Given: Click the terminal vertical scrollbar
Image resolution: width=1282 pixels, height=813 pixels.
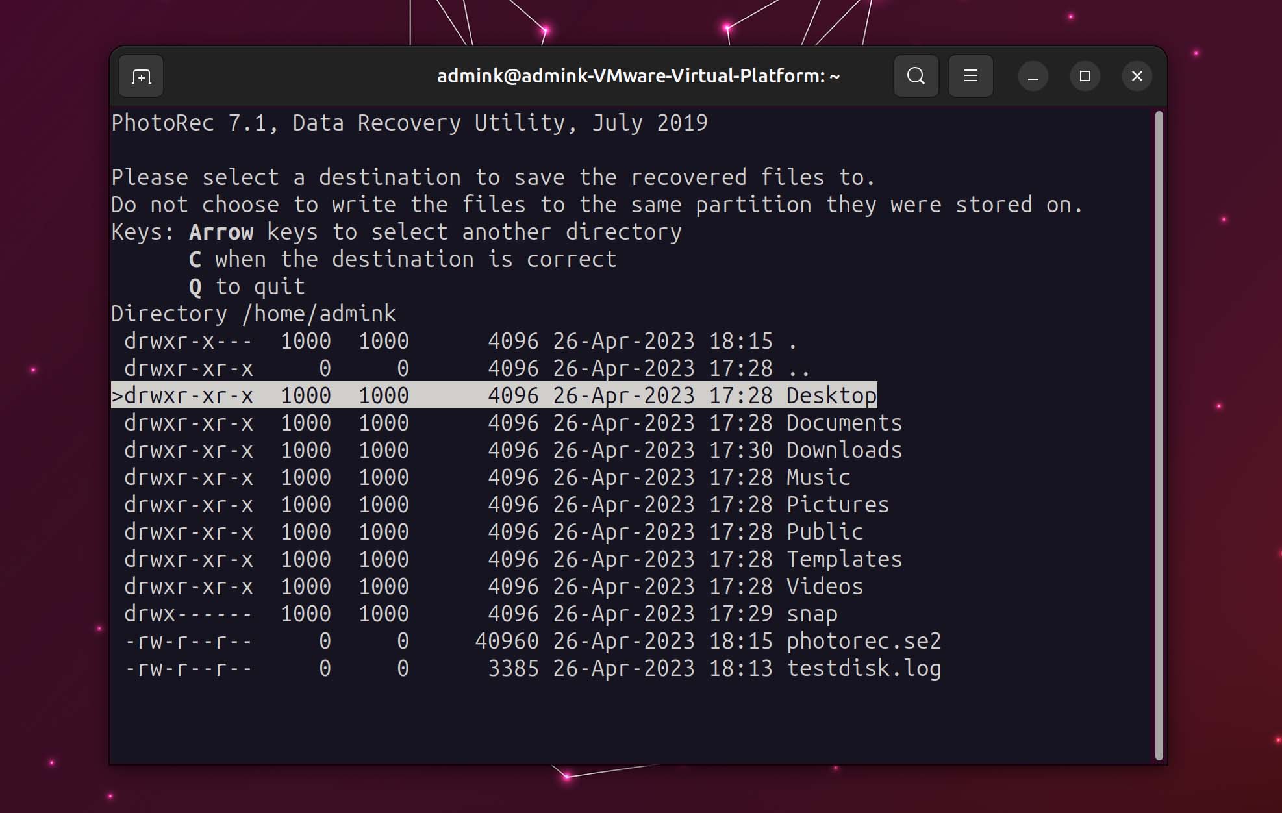Looking at the screenshot, I should (1159, 435).
